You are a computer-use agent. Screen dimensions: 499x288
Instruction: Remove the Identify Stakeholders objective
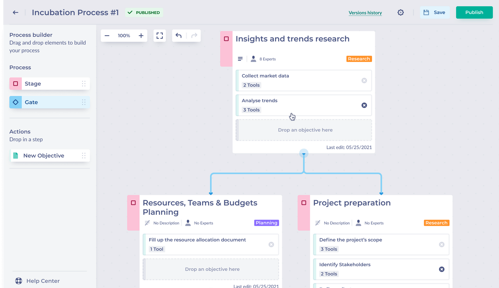click(442, 269)
